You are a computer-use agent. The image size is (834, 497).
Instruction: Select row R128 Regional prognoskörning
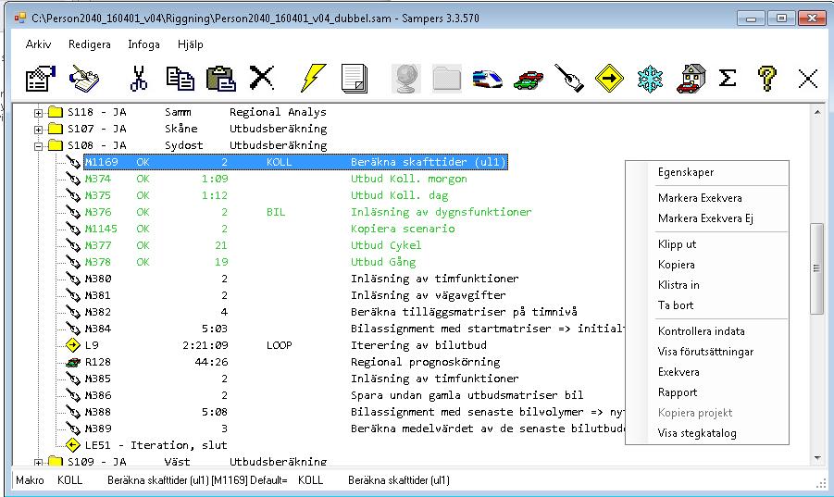[293, 362]
